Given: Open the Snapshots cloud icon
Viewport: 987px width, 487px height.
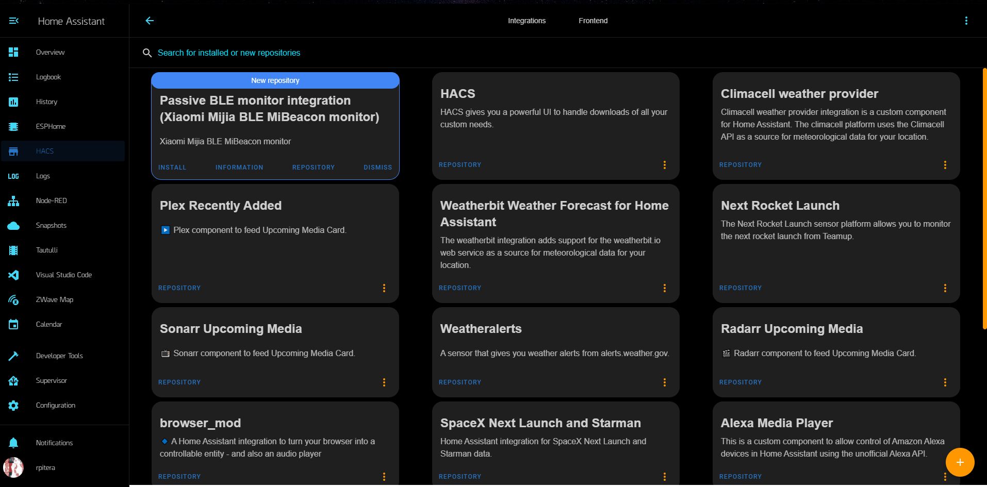Looking at the screenshot, I should (13, 225).
